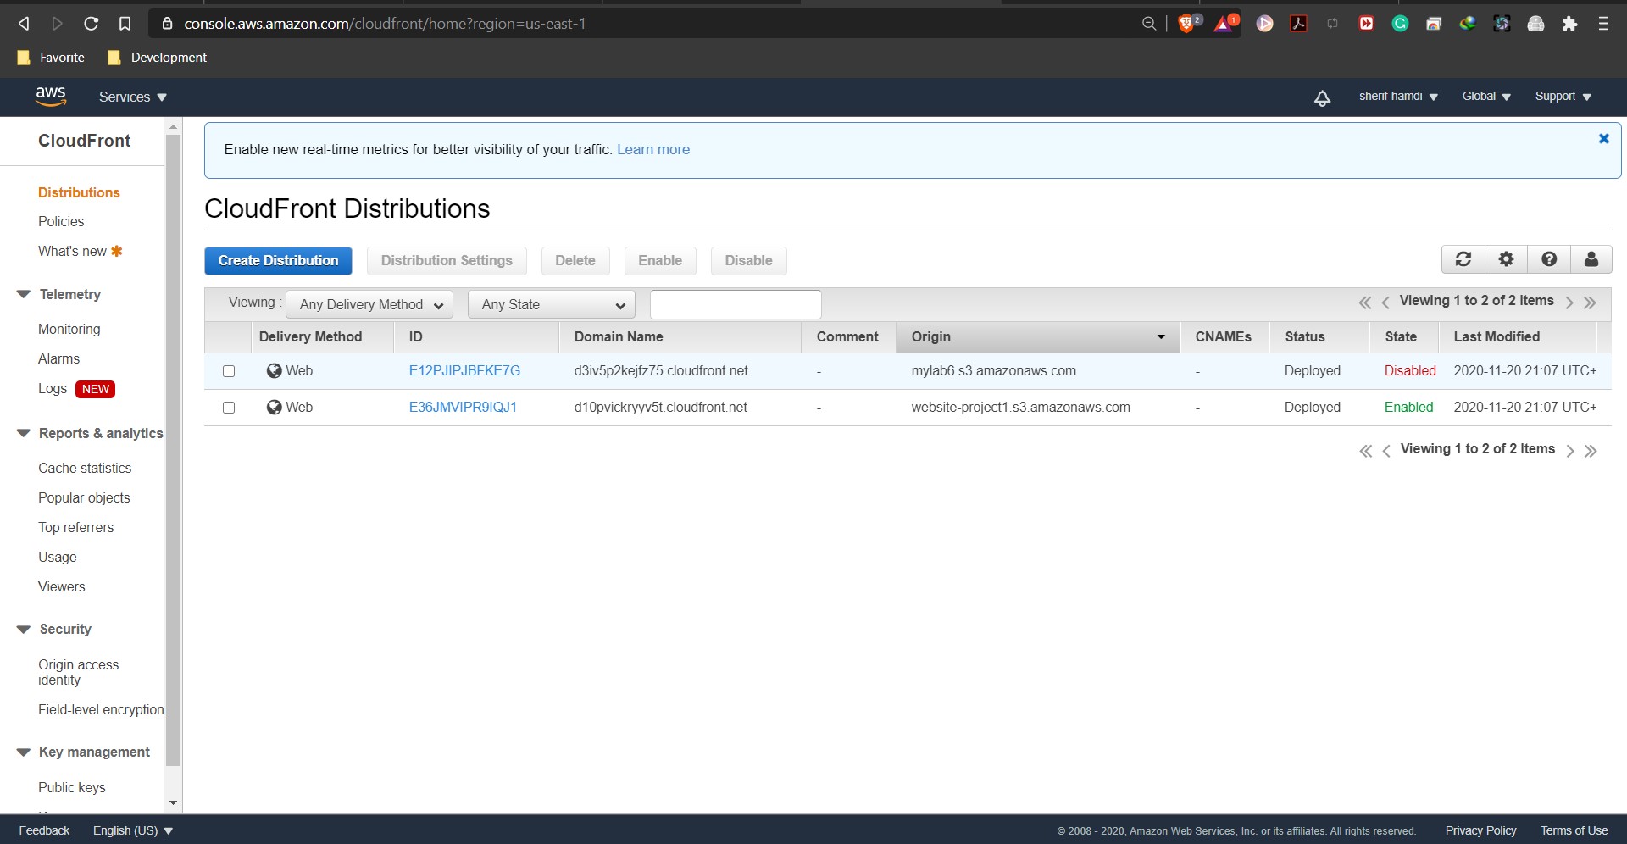Viewport: 1627px width, 844px height.
Task: Open the Global region selector
Action: [x=1484, y=97]
